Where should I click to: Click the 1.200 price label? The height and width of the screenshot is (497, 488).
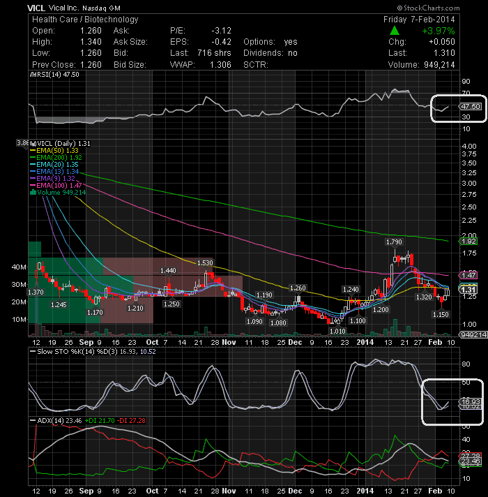(x=381, y=309)
